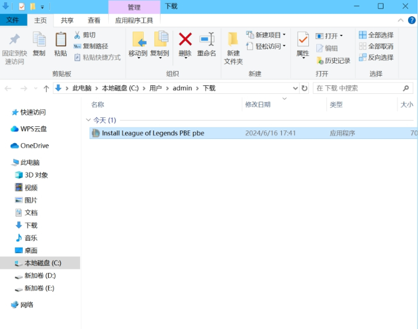Switch to the File (文件) tab

pyautogui.click(x=13, y=20)
